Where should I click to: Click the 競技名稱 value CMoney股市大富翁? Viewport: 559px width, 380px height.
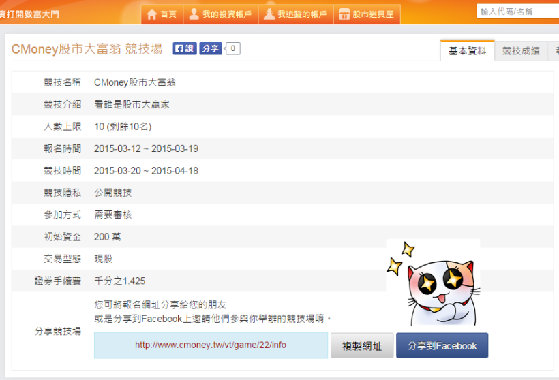coord(135,82)
